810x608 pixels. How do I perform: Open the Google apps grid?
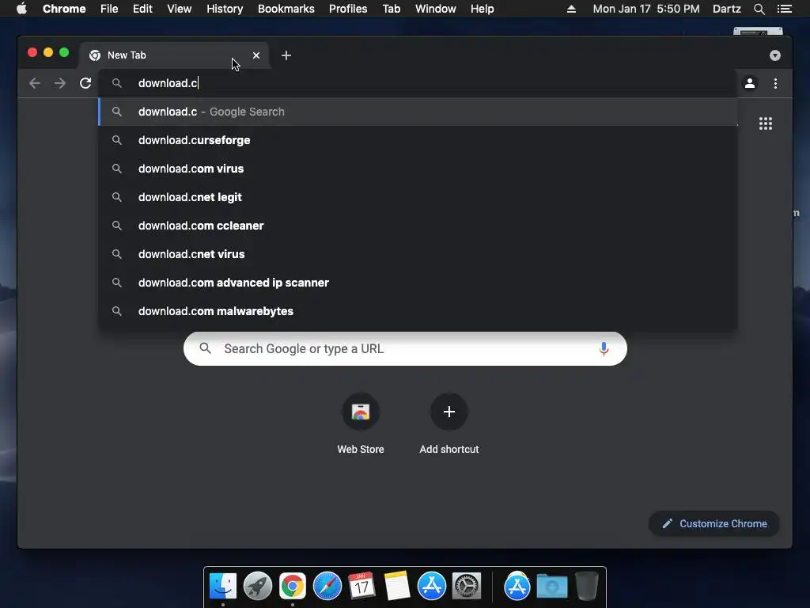pos(766,123)
